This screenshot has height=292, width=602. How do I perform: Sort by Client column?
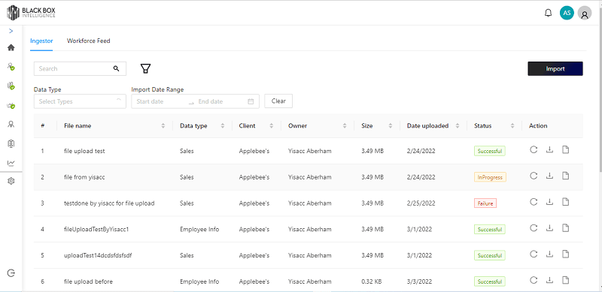(272, 125)
